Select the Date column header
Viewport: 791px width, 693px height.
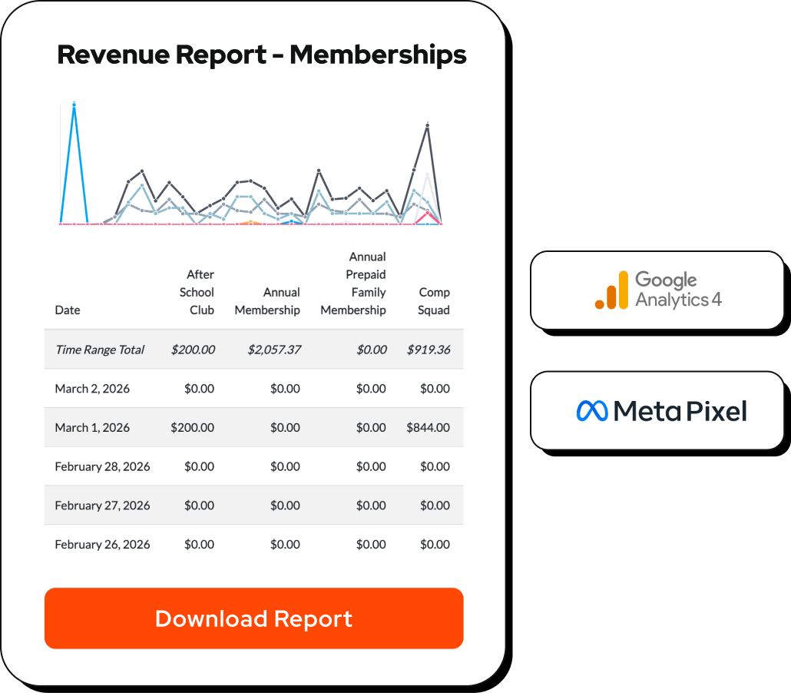[68, 310]
